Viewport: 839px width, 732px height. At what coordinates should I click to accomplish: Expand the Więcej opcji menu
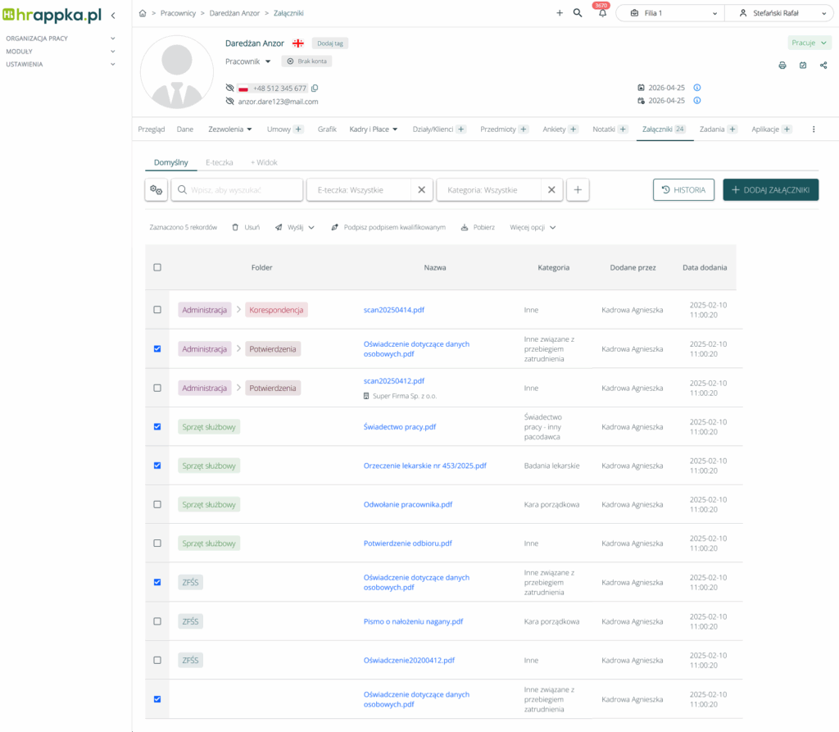533,227
